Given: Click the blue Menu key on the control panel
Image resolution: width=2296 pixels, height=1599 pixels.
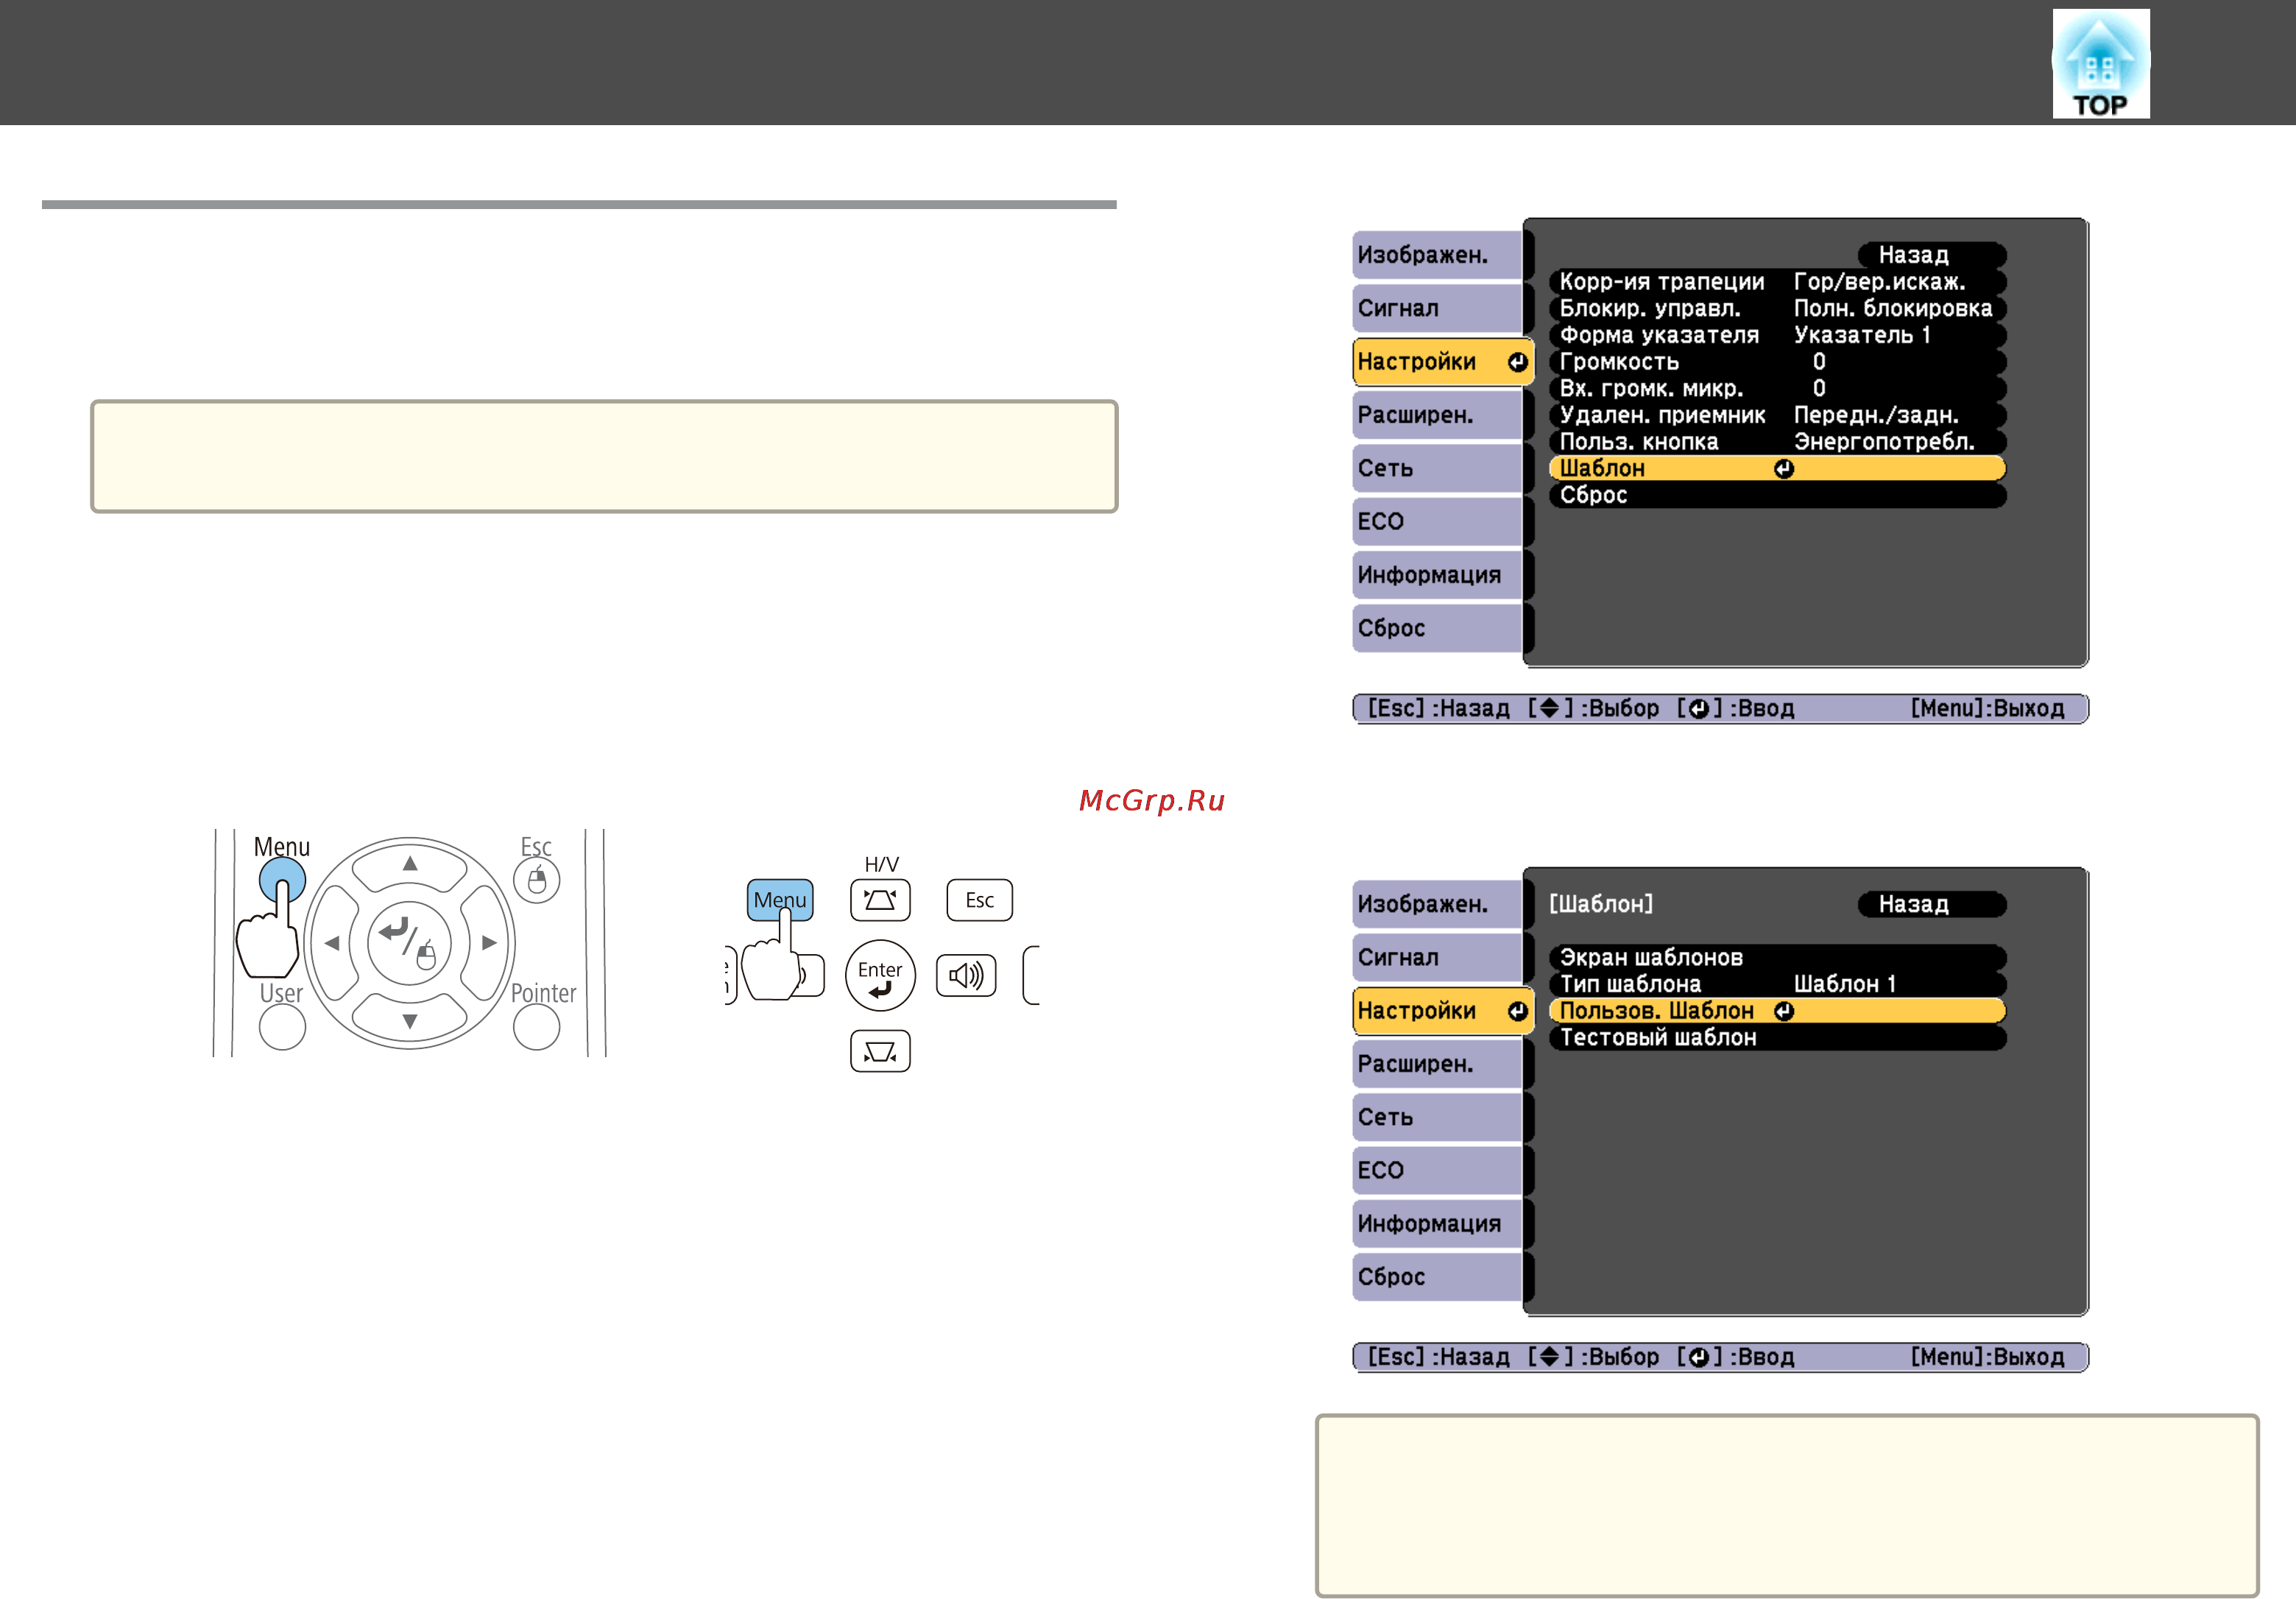Looking at the screenshot, I should point(780,900).
